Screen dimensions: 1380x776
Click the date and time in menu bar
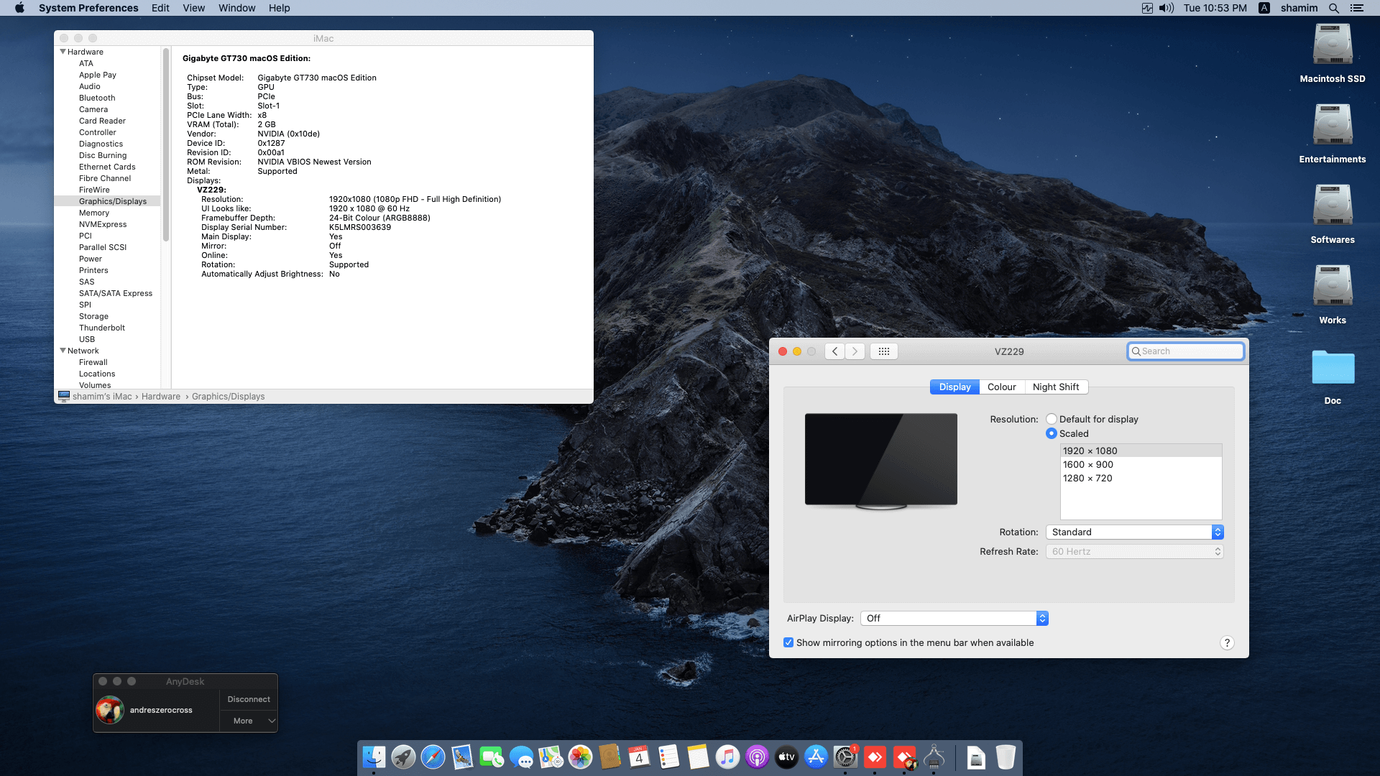(x=1215, y=8)
